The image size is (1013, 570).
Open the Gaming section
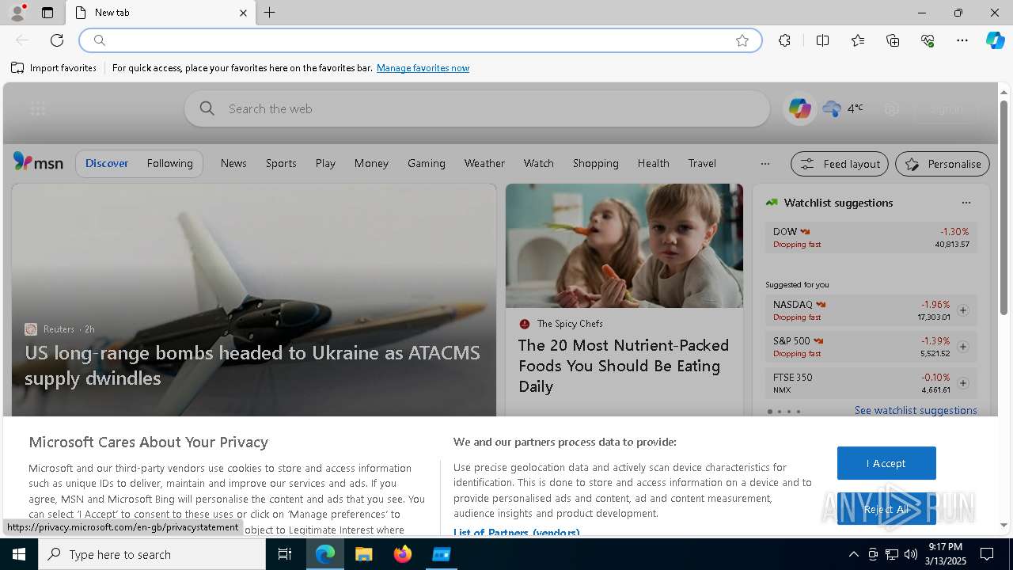coord(427,163)
